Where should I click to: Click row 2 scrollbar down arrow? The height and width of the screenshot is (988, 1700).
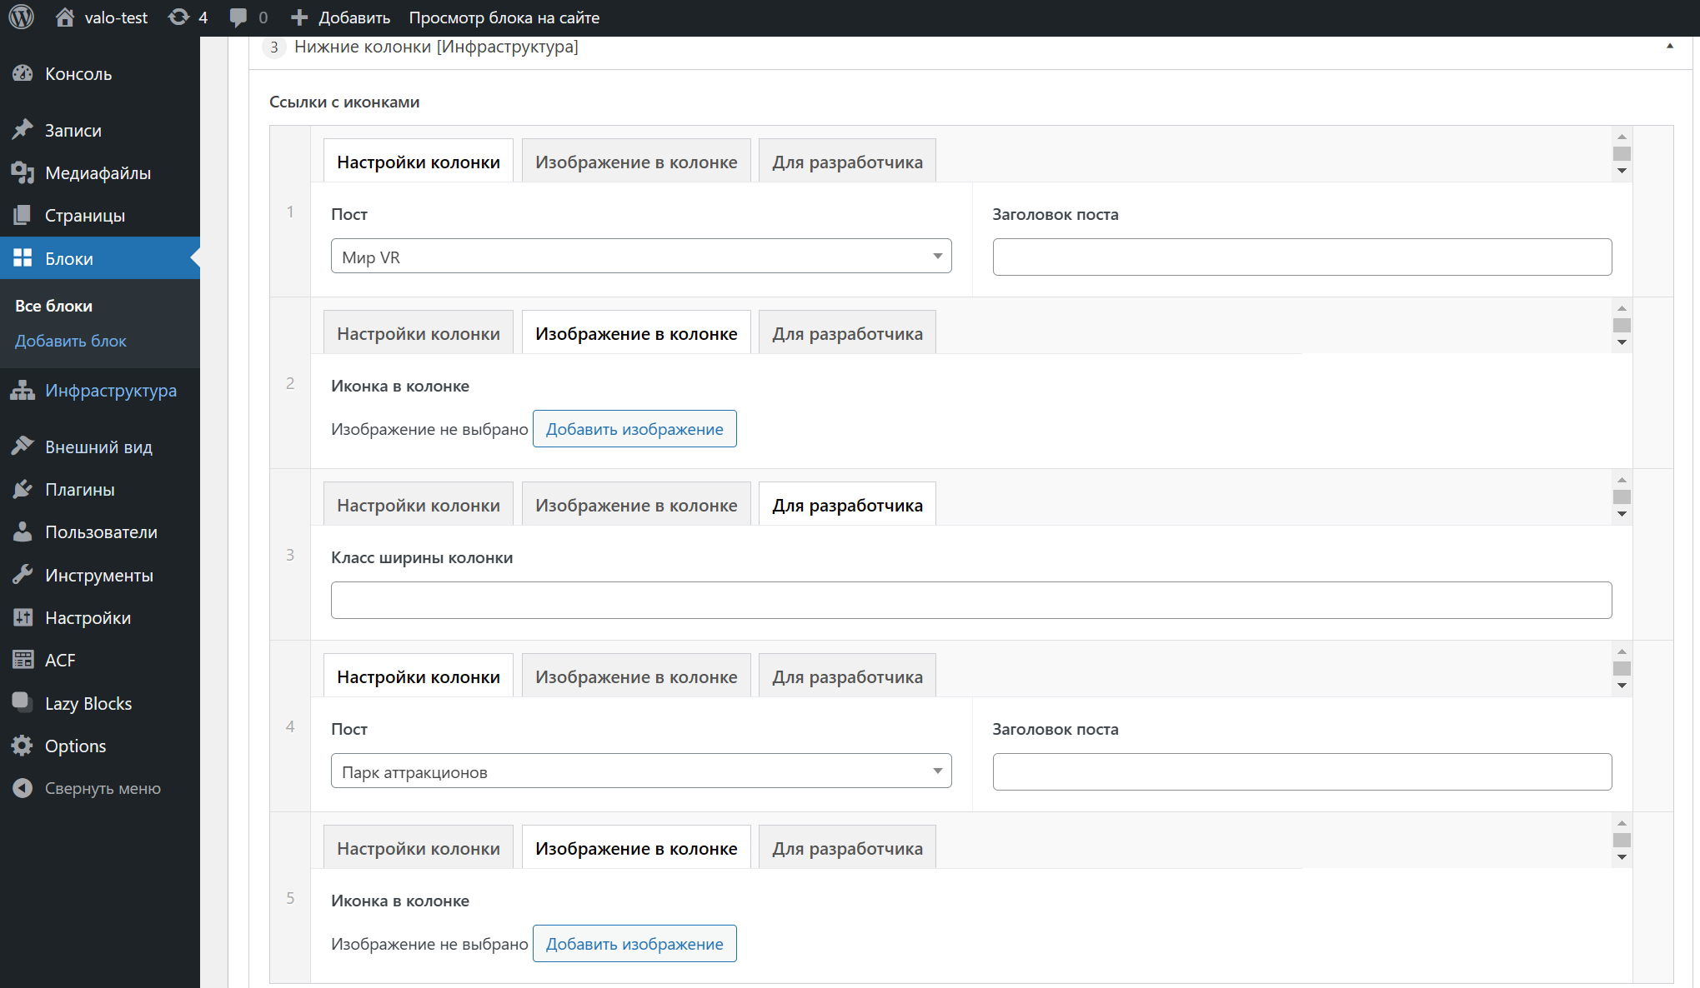[x=1622, y=342]
